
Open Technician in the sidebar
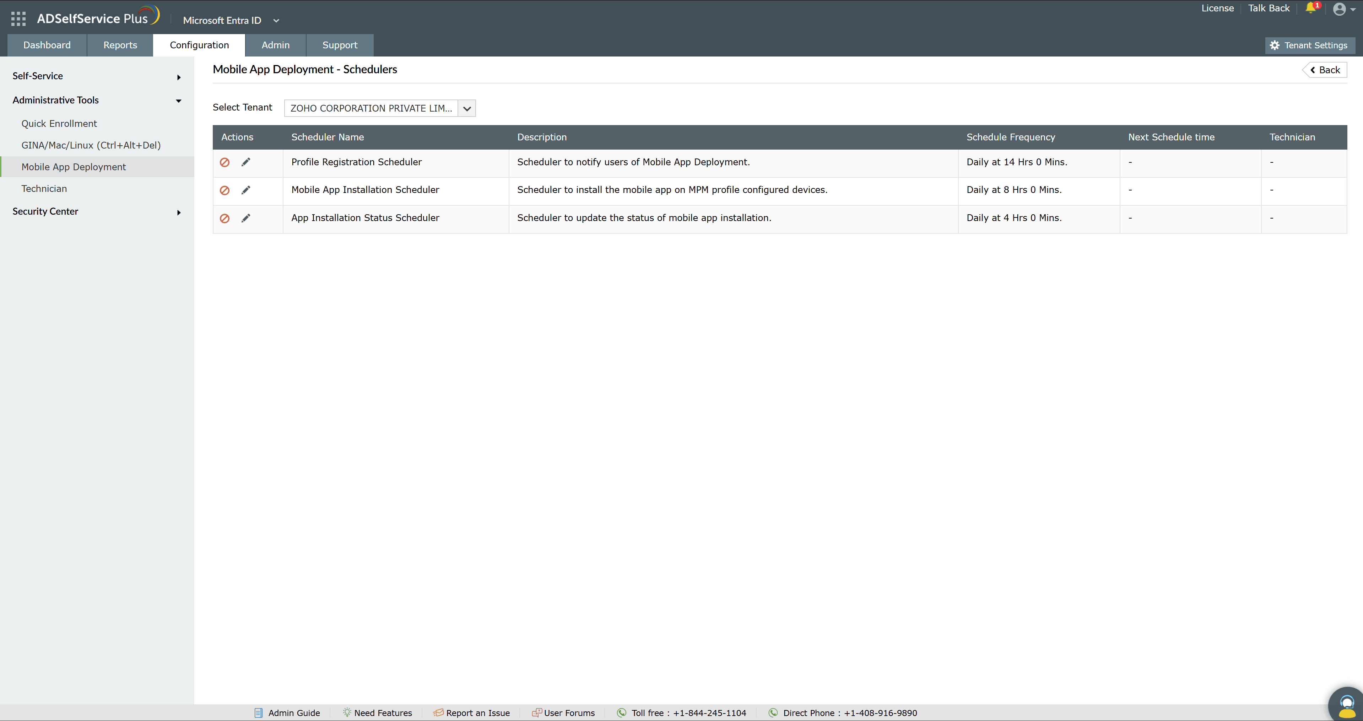[44, 188]
